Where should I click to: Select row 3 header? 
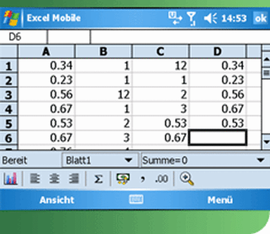tap(8, 95)
